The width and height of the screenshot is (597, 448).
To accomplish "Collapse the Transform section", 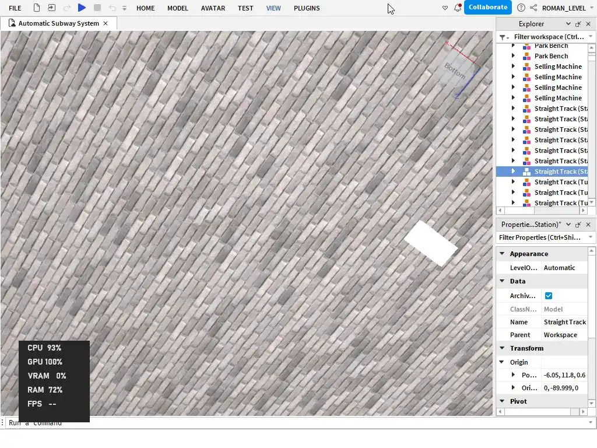I will 502,348.
